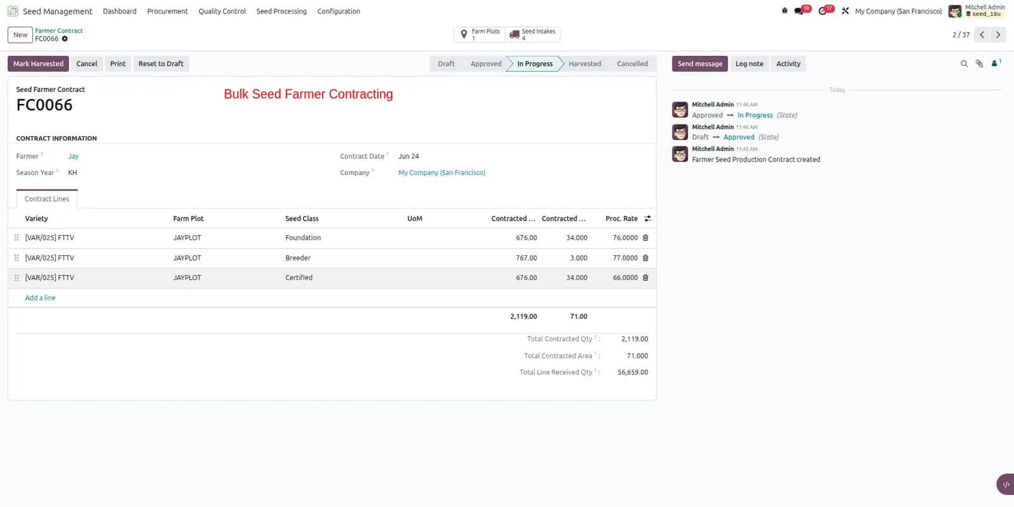The width and height of the screenshot is (1014, 507).
Task: Open the activities clock icon
Action: (823, 11)
